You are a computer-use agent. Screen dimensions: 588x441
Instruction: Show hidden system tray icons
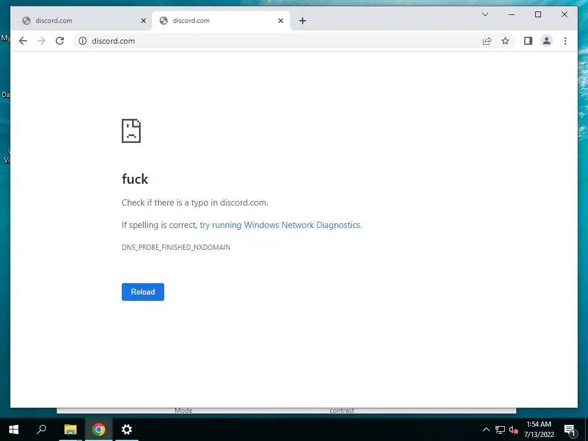[486, 430]
